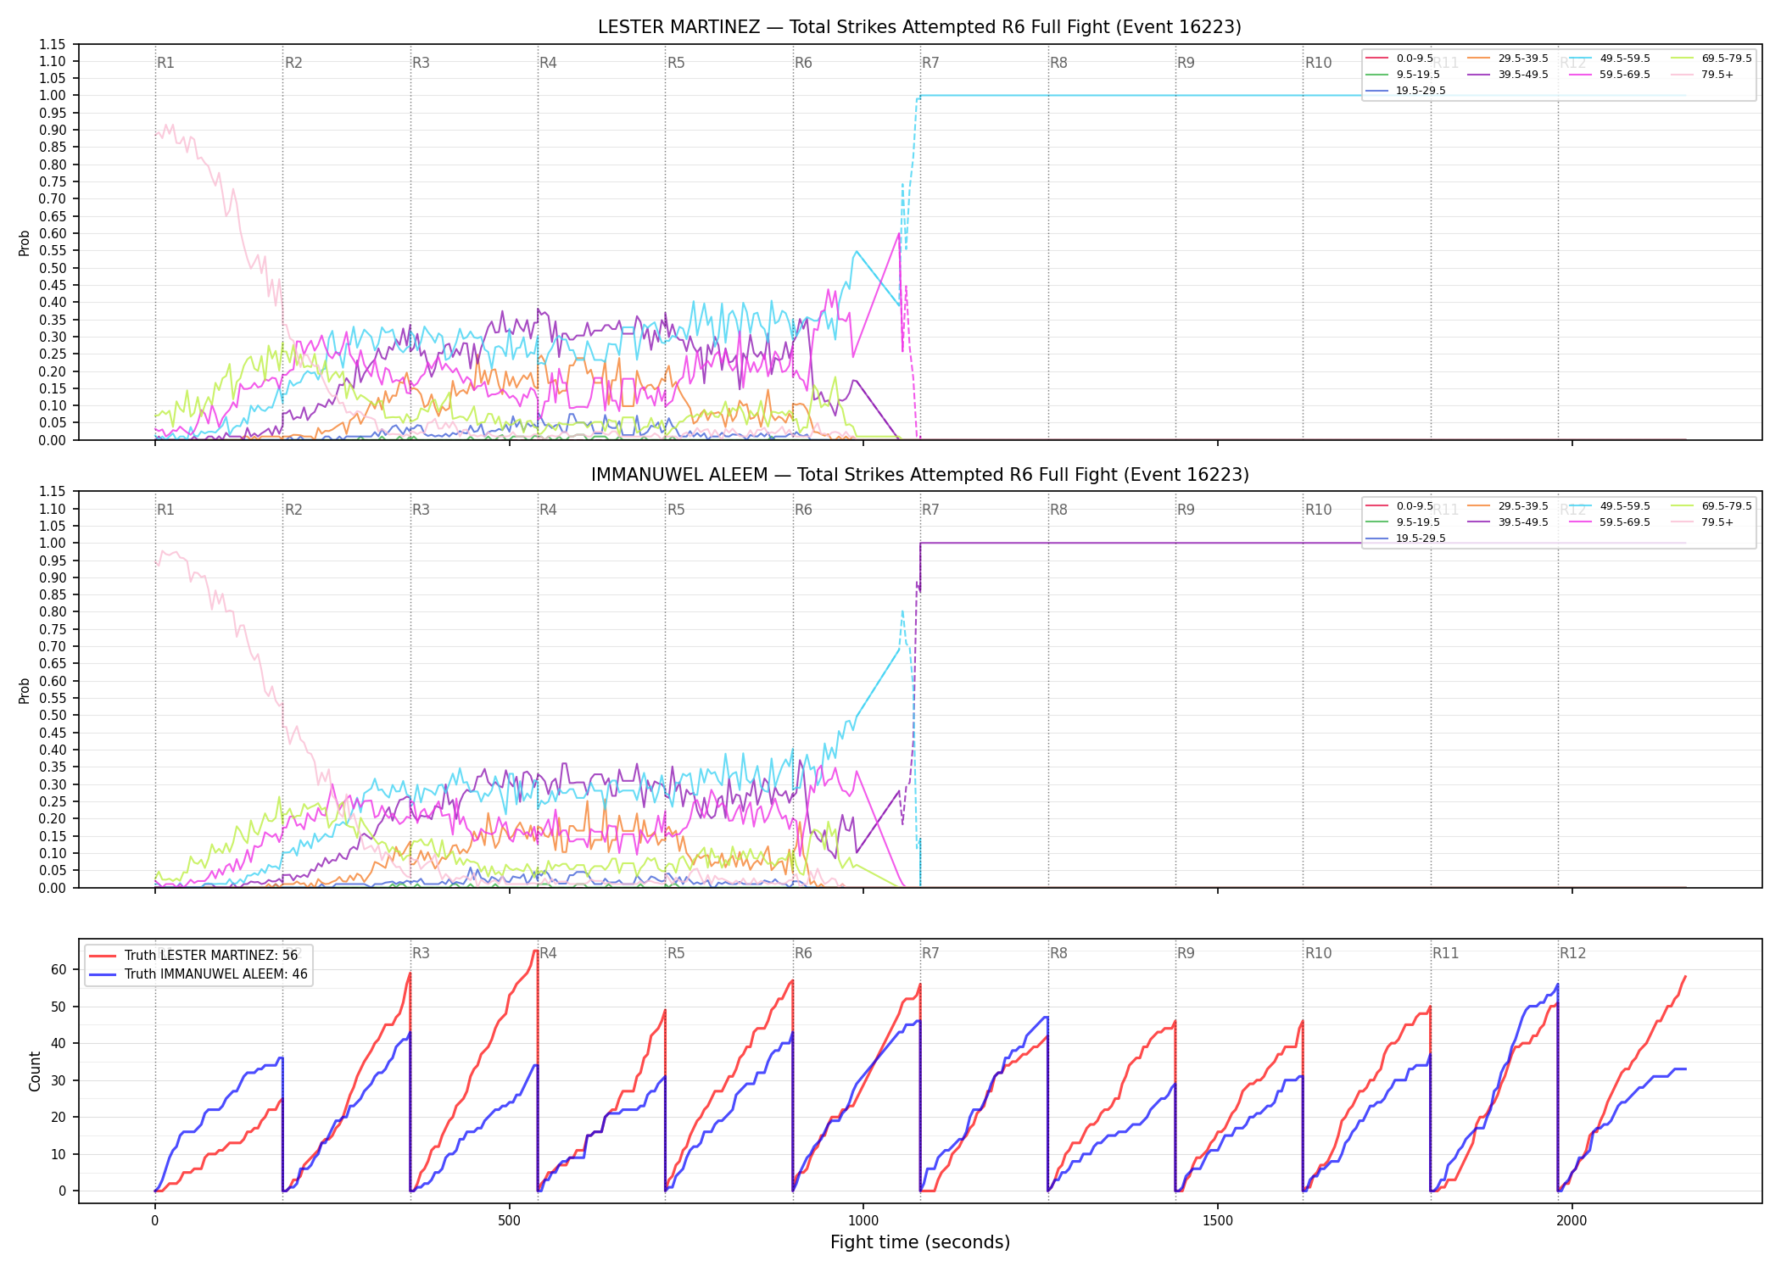Click '29.5-39.5' in Martinez chart legend
Screen dimensions: 1781x1272
click(1523, 59)
